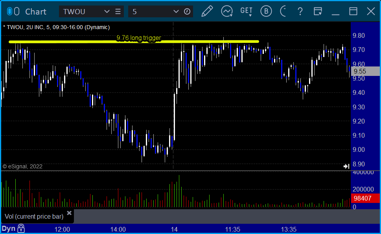Open the symbol list hamburger menu
Image resolution: width=381 pixels, height=234 pixels.
[x=118, y=11]
